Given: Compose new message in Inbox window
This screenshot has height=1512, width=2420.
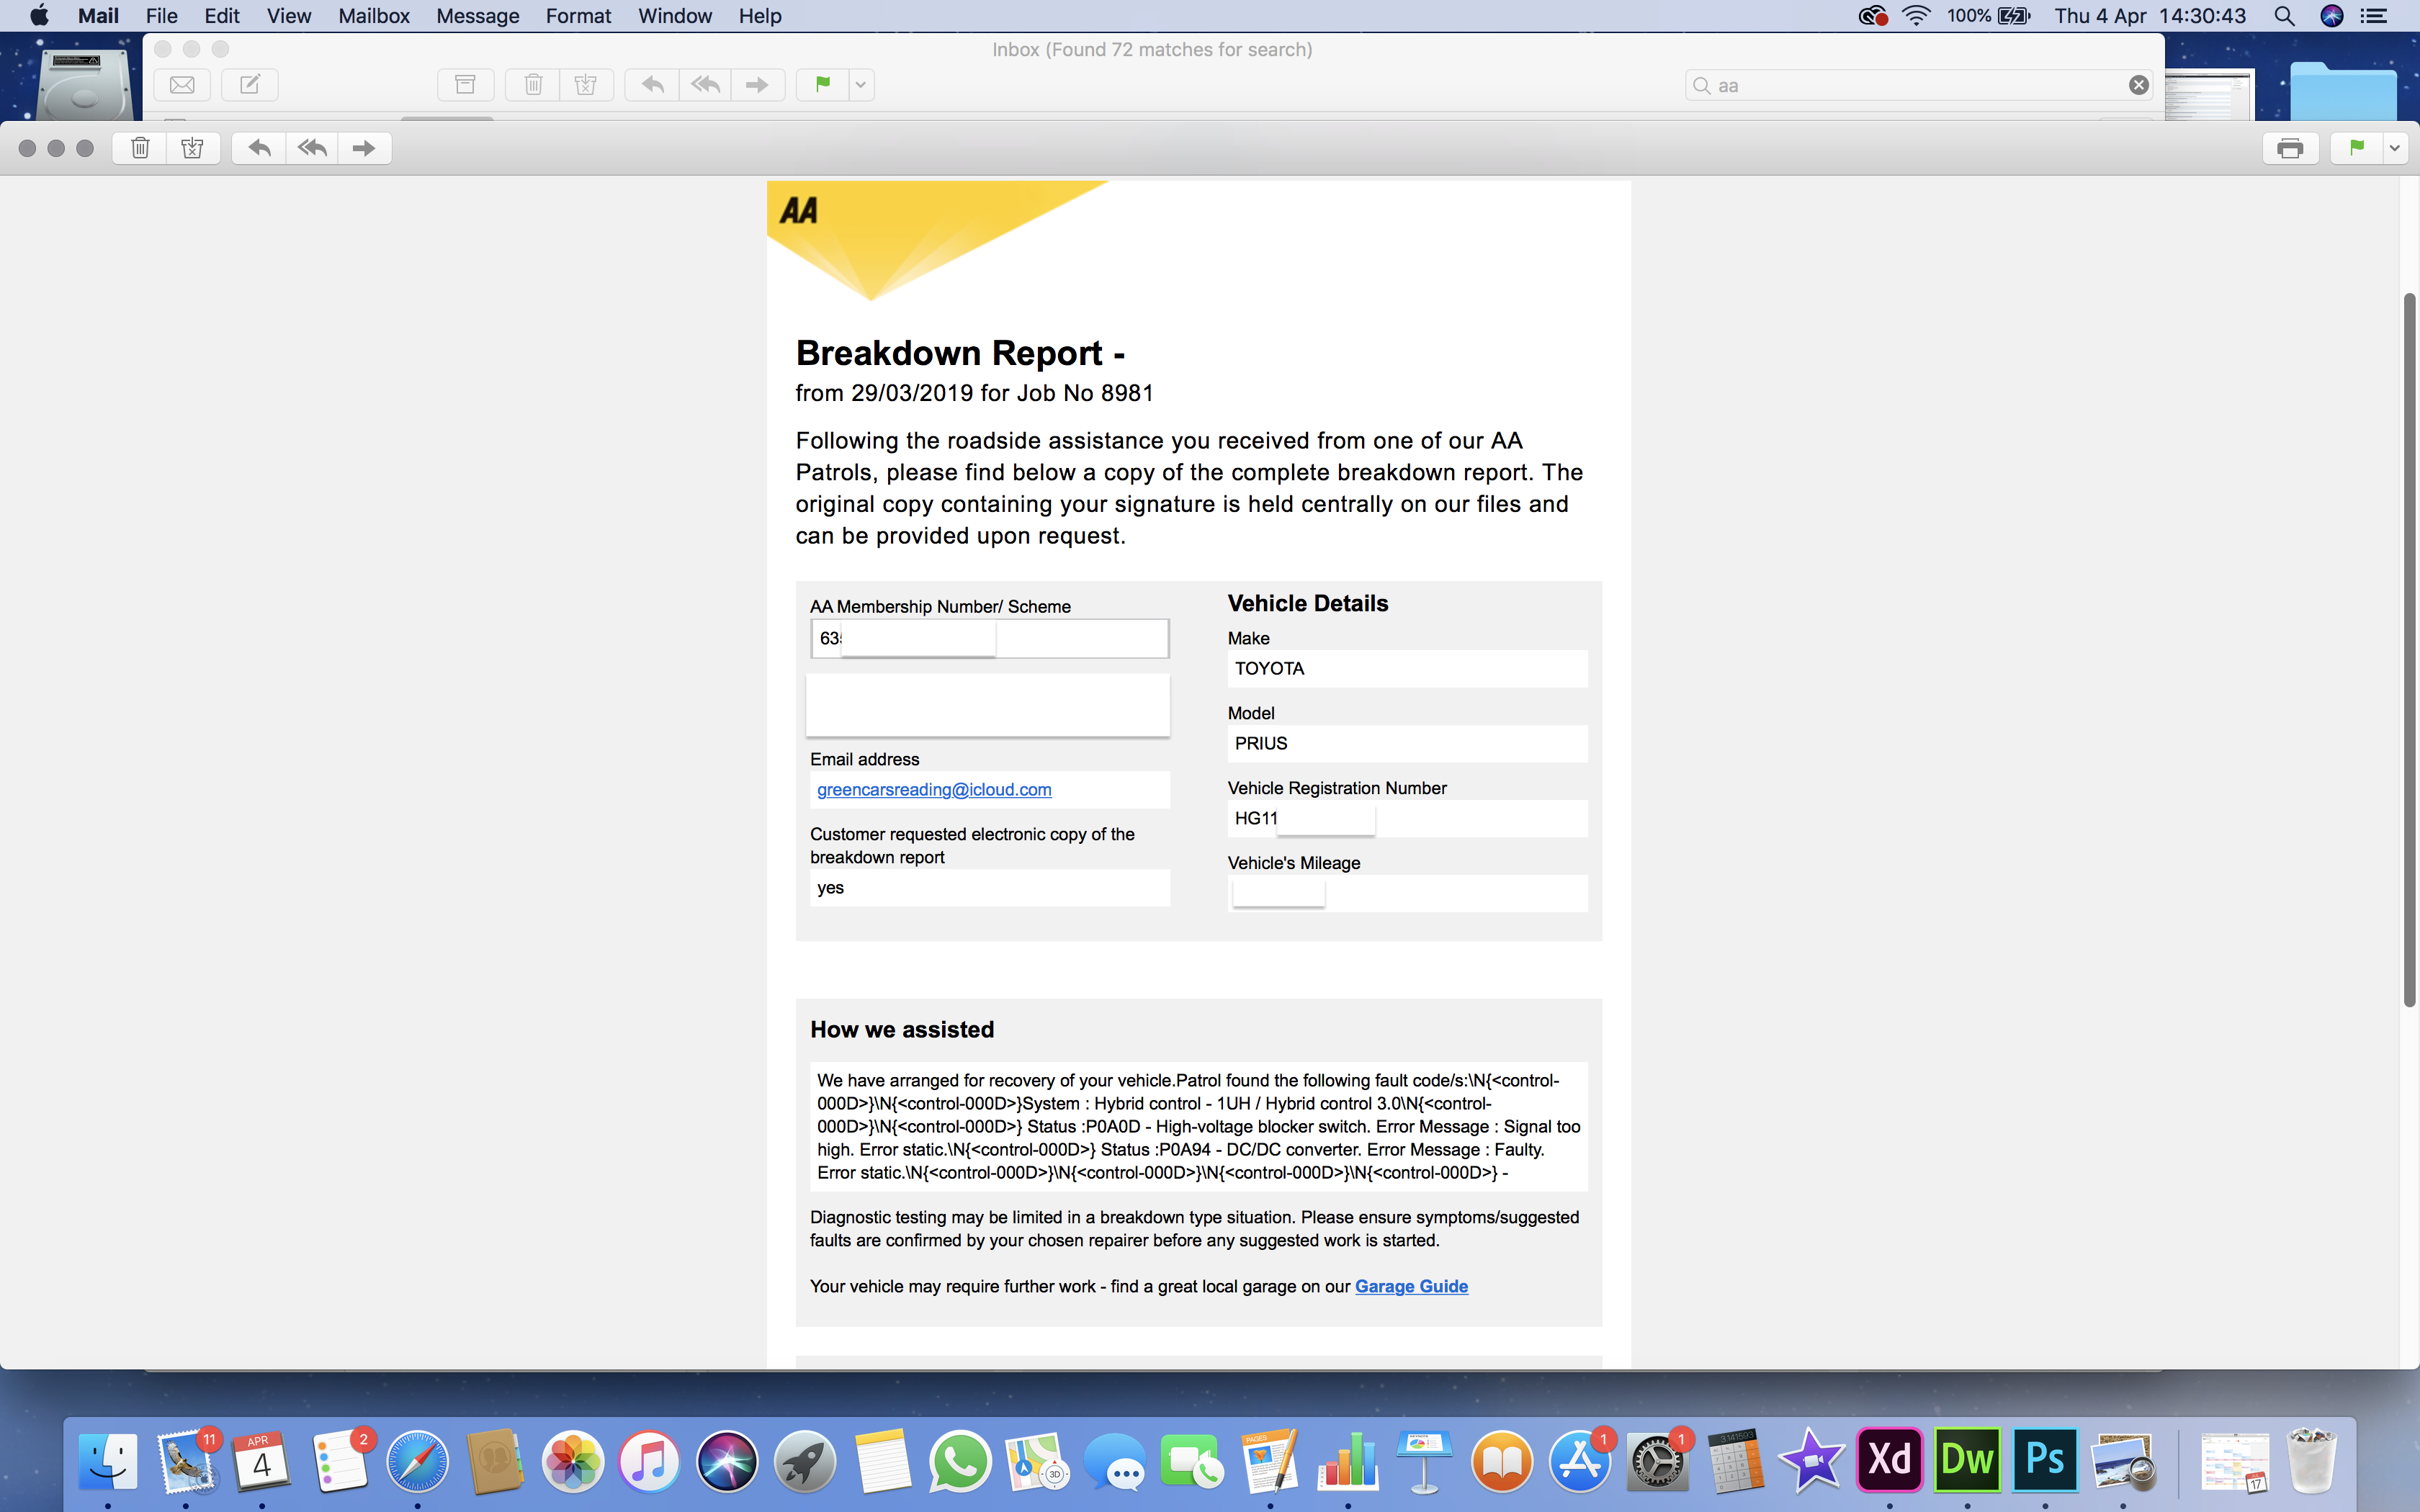Looking at the screenshot, I should tap(250, 85).
